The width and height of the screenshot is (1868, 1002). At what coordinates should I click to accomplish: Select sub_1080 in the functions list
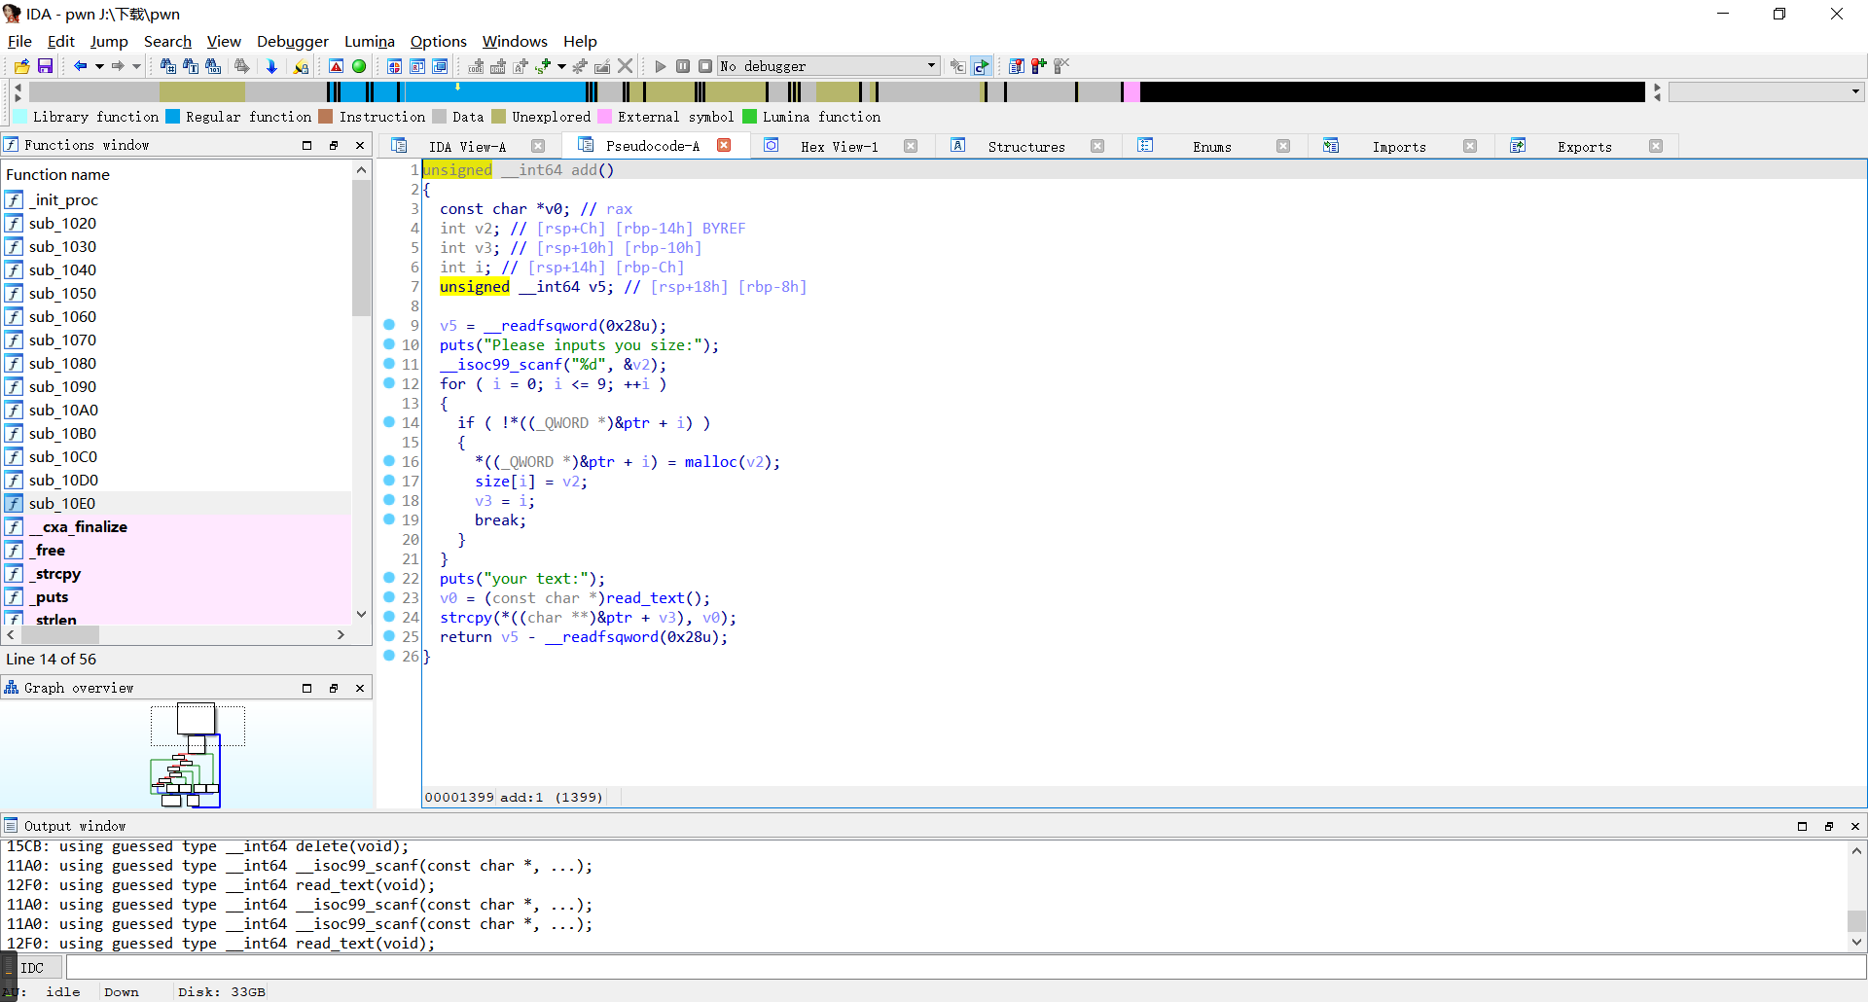(62, 363)
